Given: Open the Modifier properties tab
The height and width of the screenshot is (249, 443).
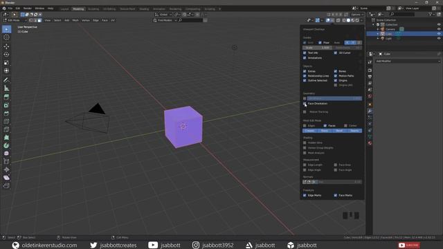Looking at the screenshot, I should click(x=370, y=111).
